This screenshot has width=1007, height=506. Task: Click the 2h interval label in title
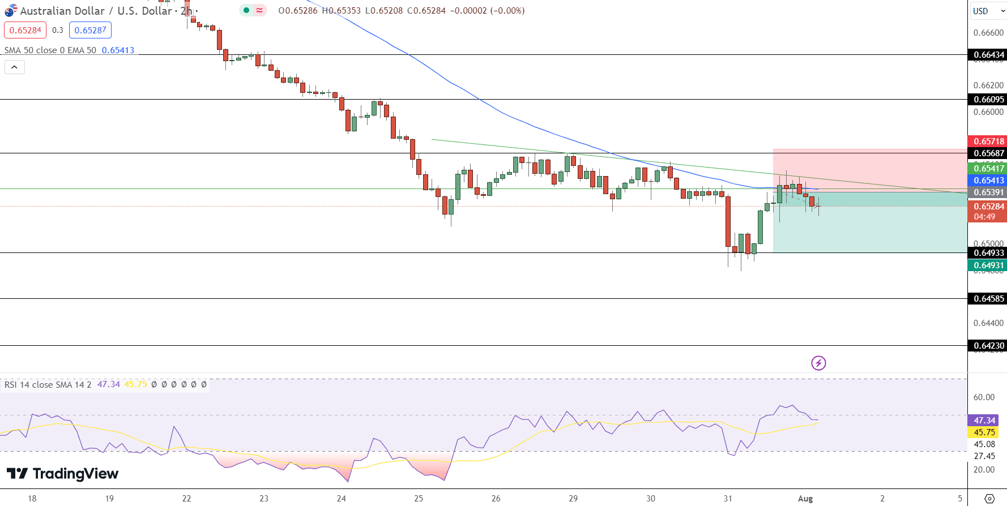[186, 11]
